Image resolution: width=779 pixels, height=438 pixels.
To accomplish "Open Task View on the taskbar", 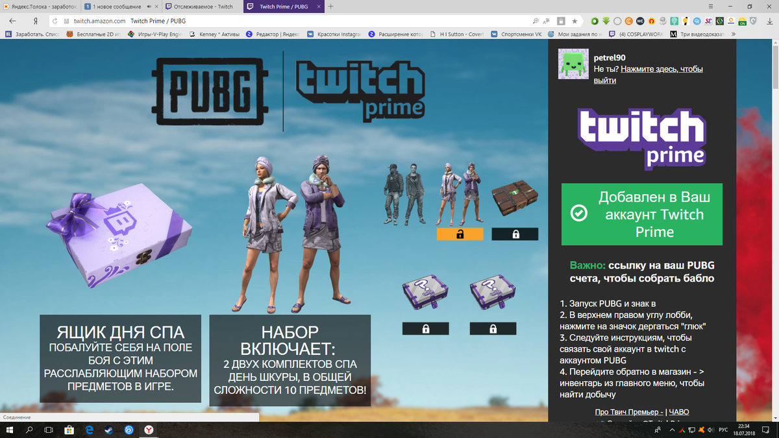I will [x=49, y=430].
